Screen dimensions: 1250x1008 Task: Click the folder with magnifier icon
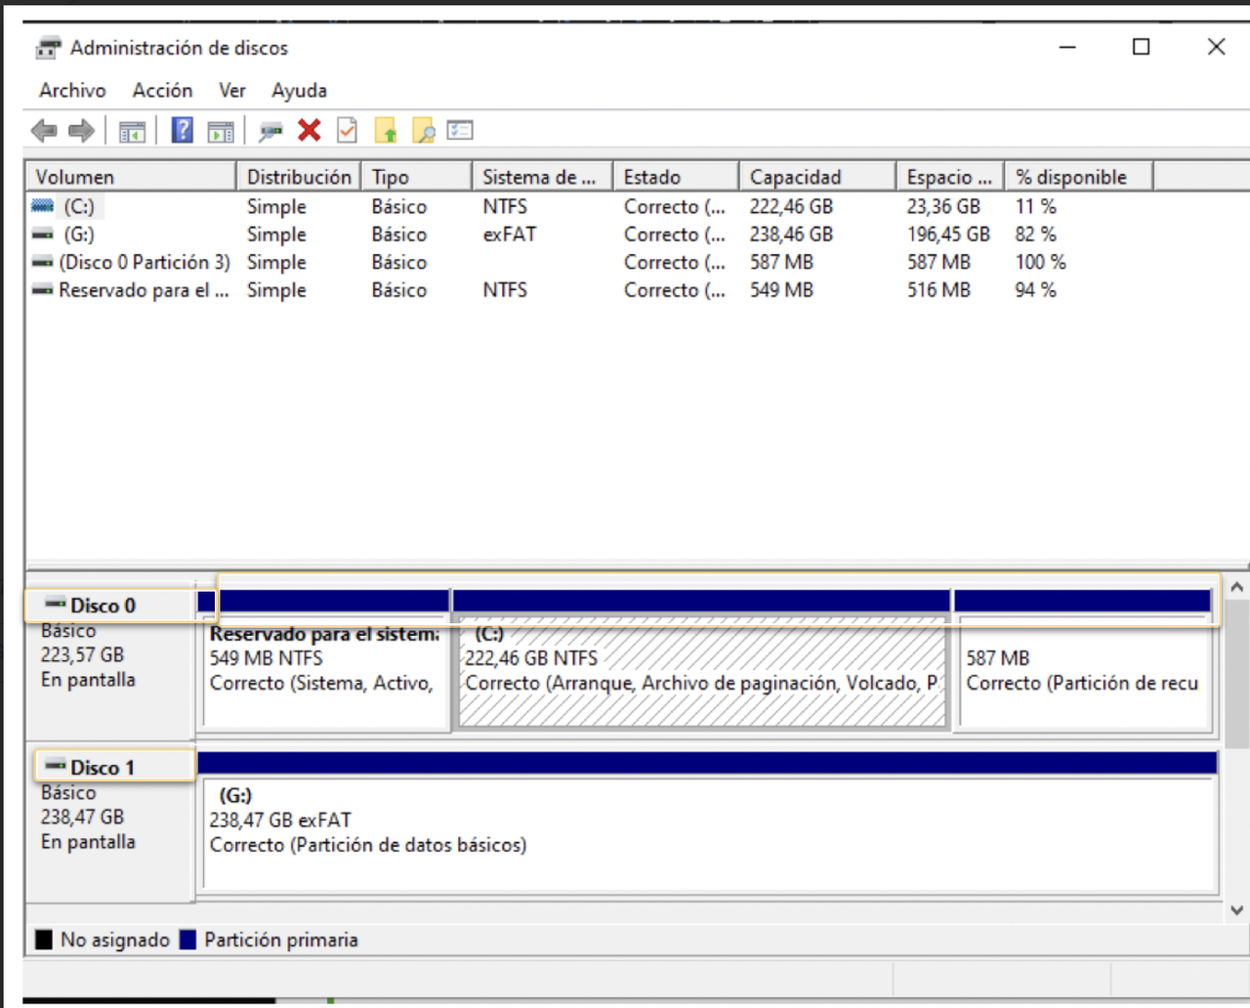pyautogui.click(x=423, y=130)
